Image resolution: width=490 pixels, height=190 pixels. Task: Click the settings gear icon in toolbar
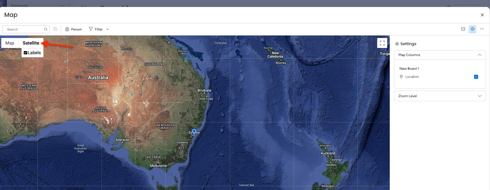[472, 29]
